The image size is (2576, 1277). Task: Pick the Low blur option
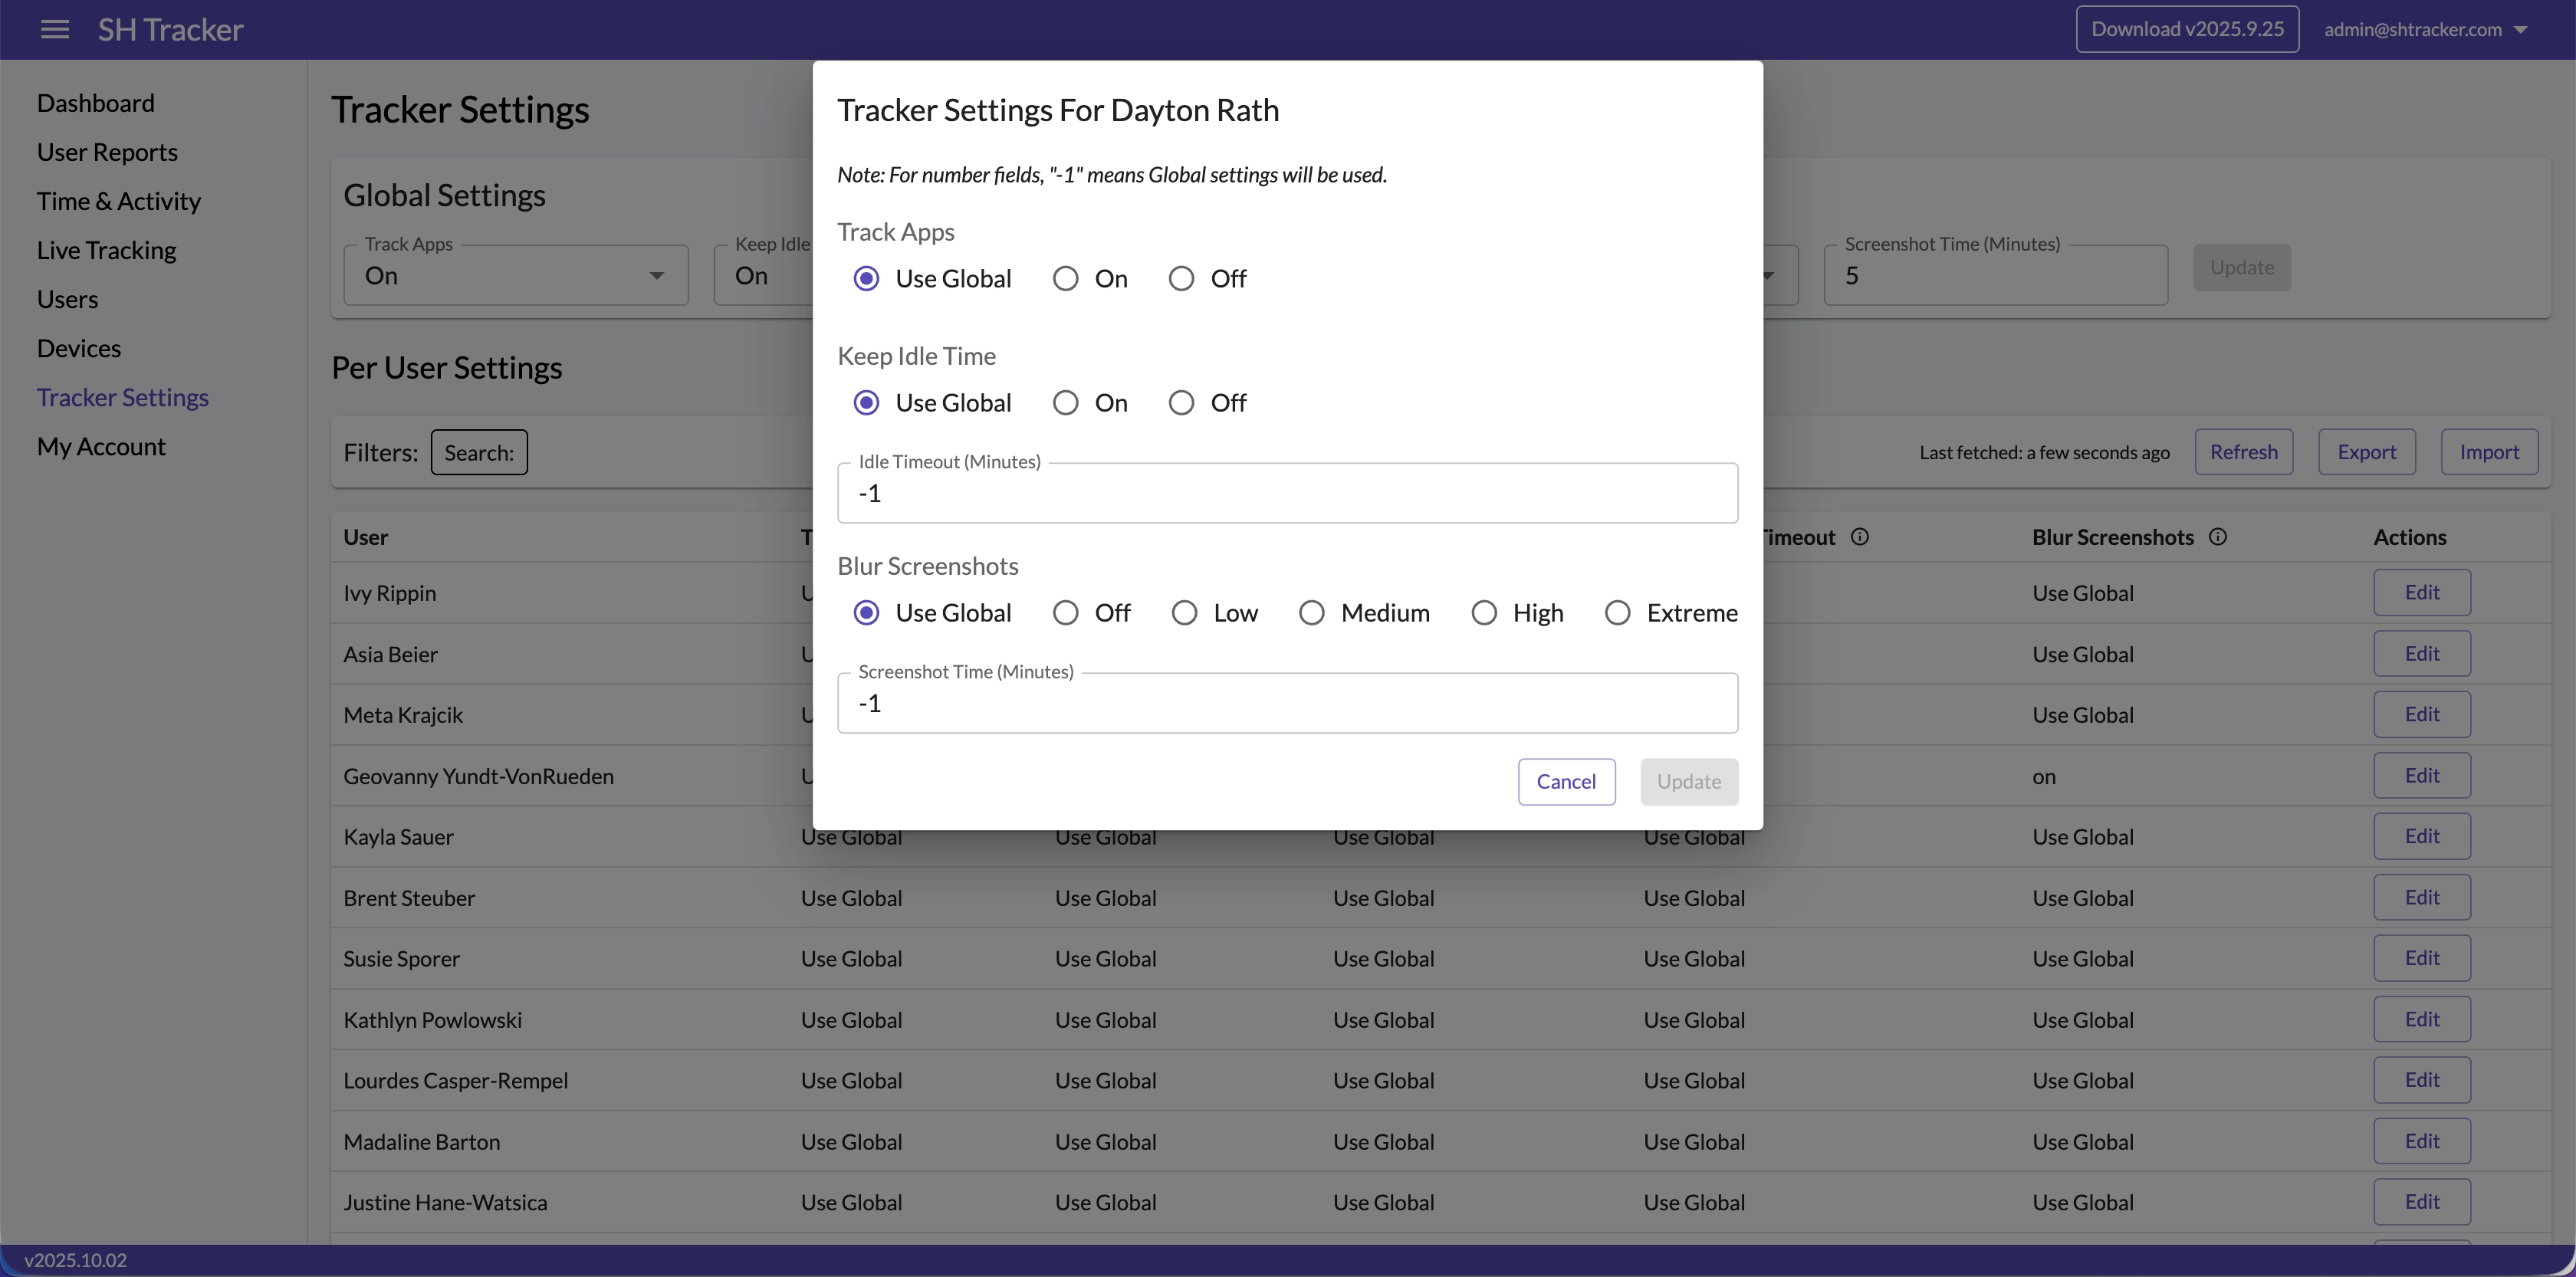[x=1184, y=613]
